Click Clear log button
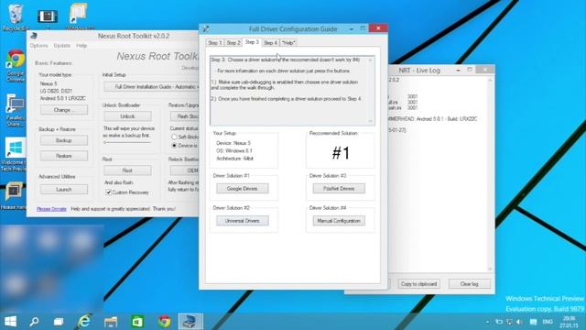 470,284
